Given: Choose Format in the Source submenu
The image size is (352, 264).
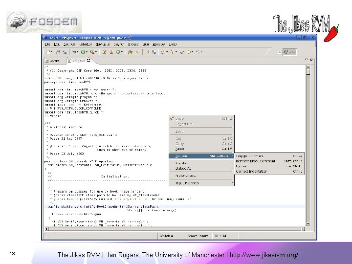Looking at the screenshot, I should click(269, 166).
